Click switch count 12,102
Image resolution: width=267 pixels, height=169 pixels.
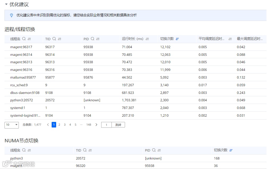[165, 47]
